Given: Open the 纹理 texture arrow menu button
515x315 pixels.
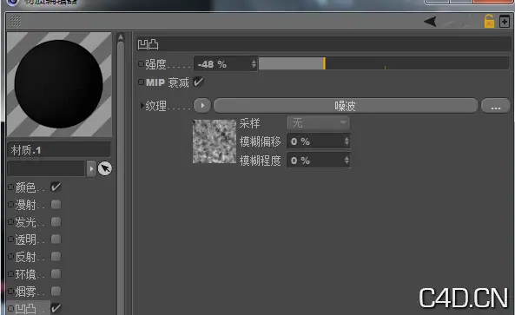Looking at the screenshot, I should (x=202, y=106).
